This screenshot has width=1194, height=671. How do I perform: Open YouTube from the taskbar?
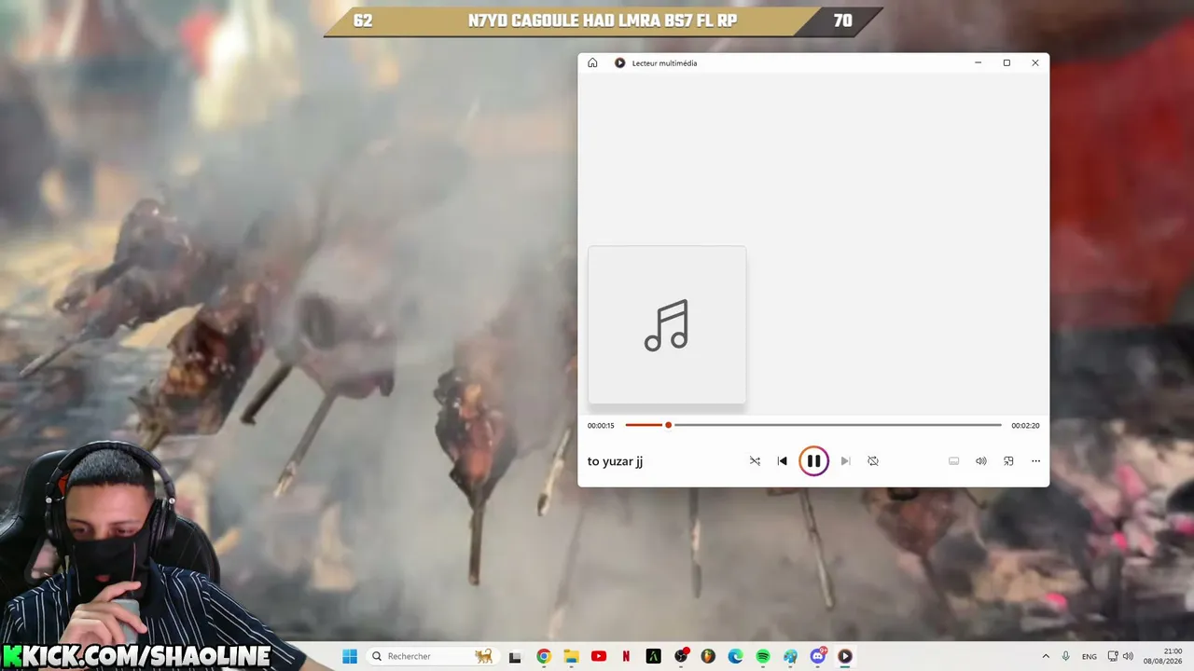tap(599, 656)
